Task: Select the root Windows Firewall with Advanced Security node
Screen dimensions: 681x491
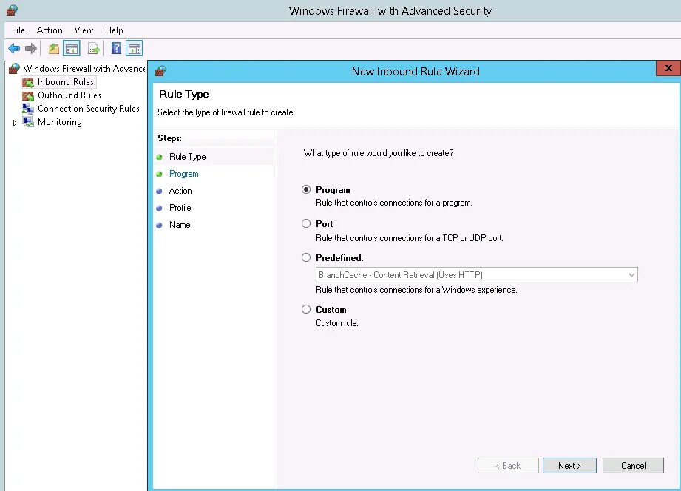Action: pos(84,69)
